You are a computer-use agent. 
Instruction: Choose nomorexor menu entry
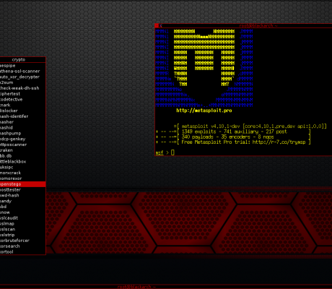[22, 178]
